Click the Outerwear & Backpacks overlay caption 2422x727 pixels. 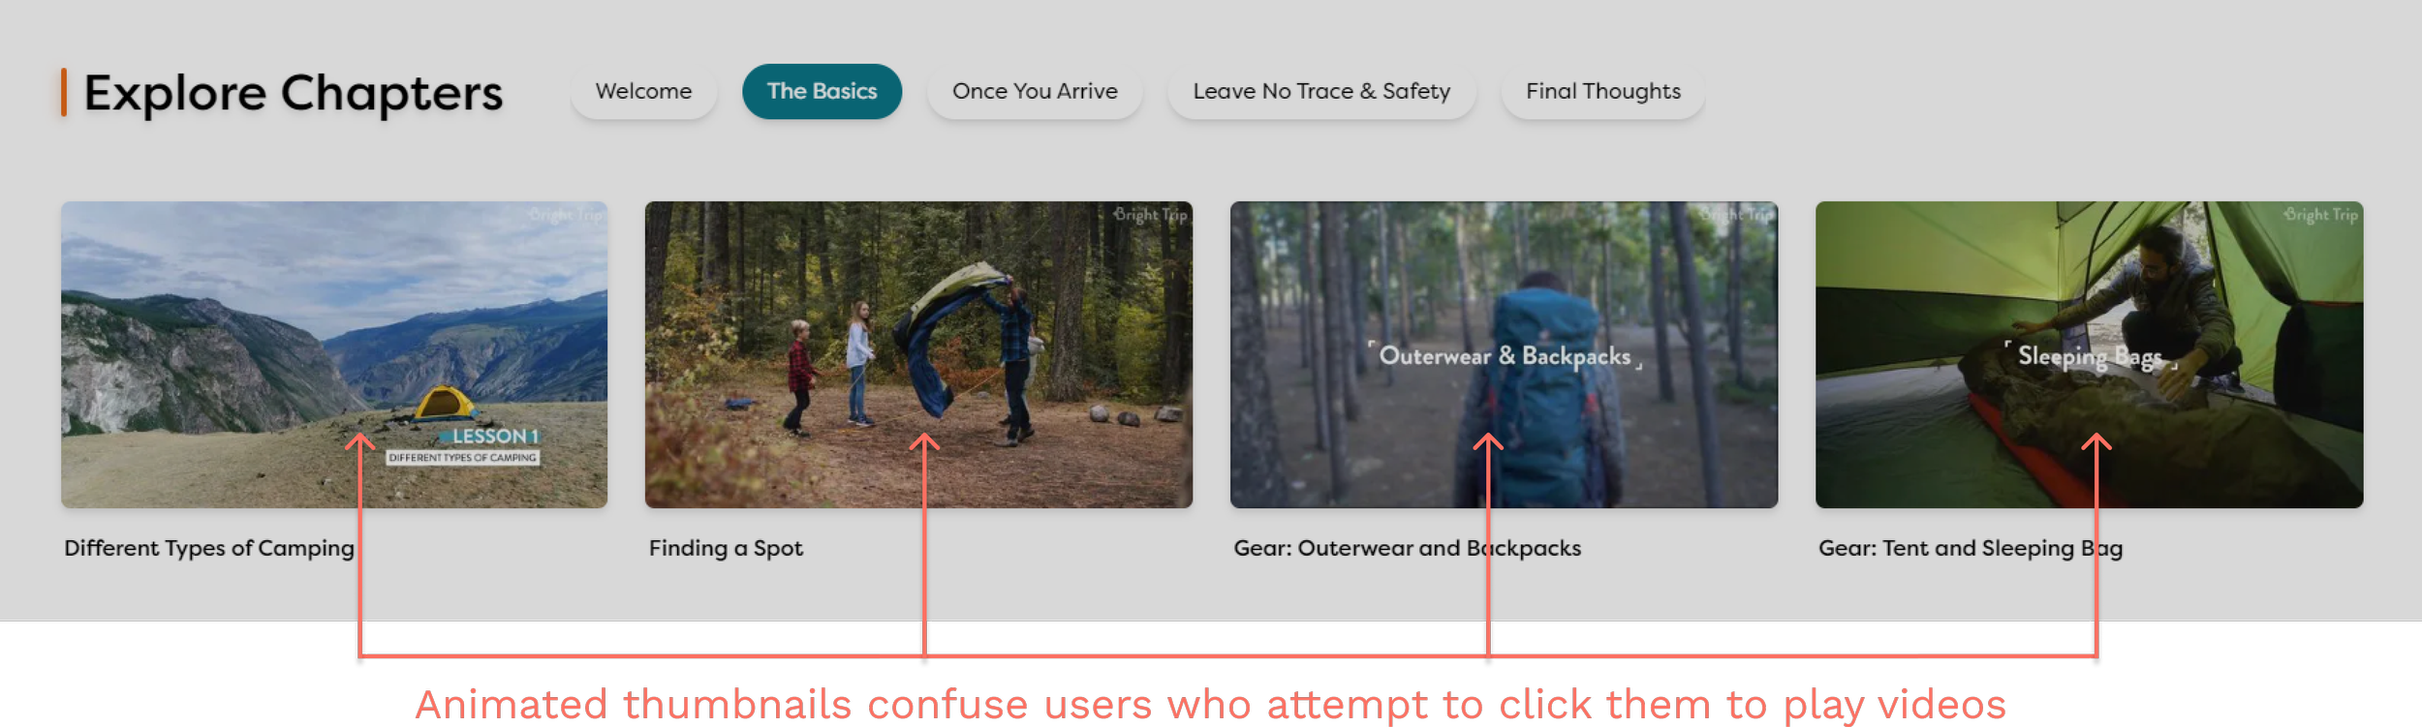pos(1505,356)
